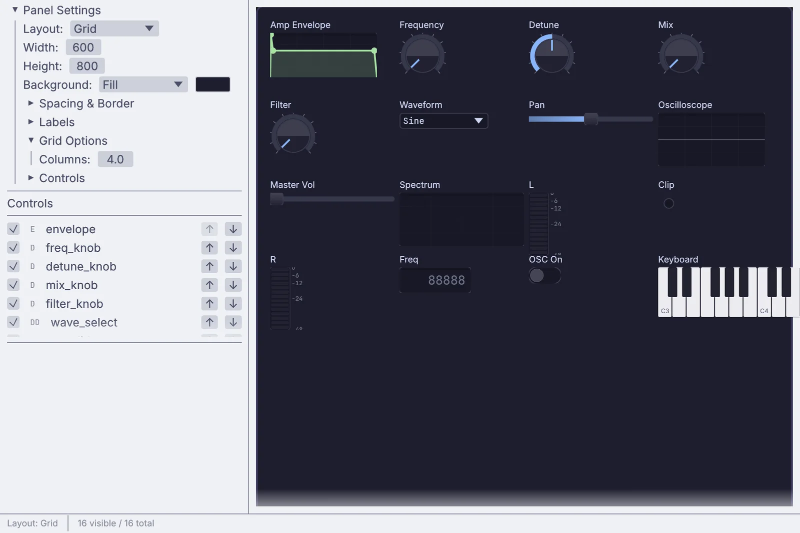This screenshot has width=800, height=533.
Task: Move freq_knob up in list
Action: (x=209, y=248)
